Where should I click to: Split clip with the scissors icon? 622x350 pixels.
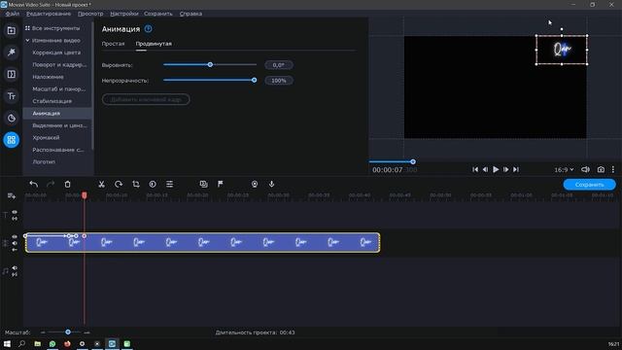101,184
